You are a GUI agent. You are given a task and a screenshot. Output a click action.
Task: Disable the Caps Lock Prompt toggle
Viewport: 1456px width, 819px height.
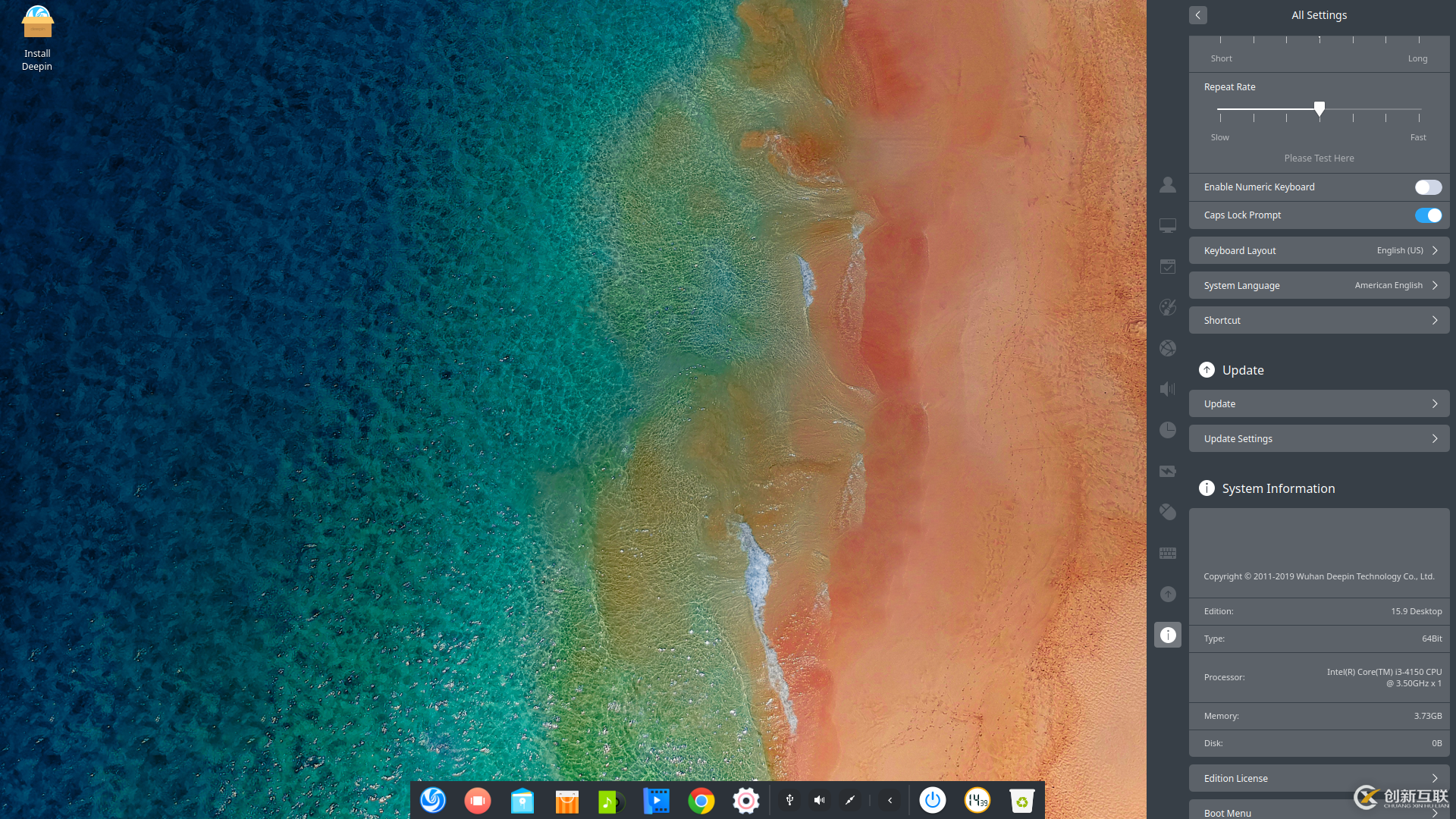click(x=1428, y=215)
